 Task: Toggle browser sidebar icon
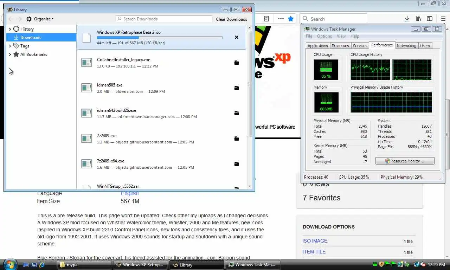coord(430,19)
